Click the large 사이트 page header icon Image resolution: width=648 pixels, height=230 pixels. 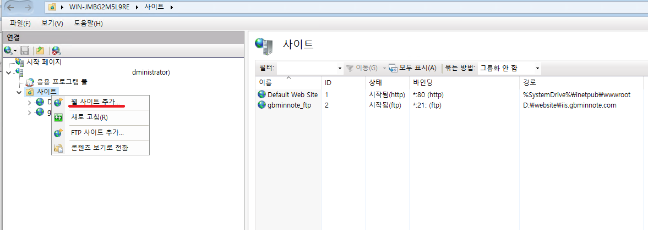pos(264,46)
